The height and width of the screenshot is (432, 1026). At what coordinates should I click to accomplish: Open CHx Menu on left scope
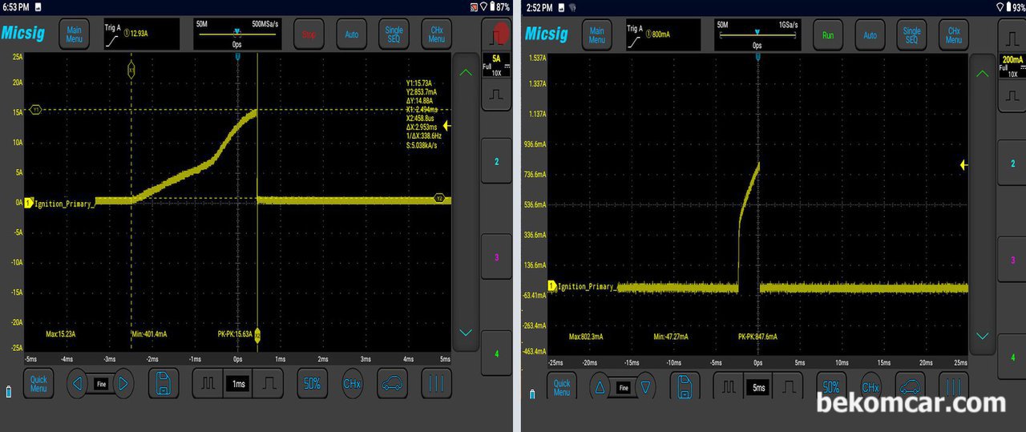[x=436, y=35]
